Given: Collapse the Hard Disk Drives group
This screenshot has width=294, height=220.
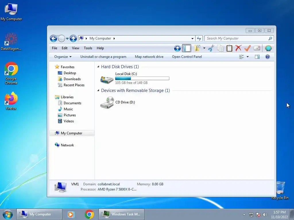Looking at the screenshot, I should pyautogui.click(x=98, y=66).
